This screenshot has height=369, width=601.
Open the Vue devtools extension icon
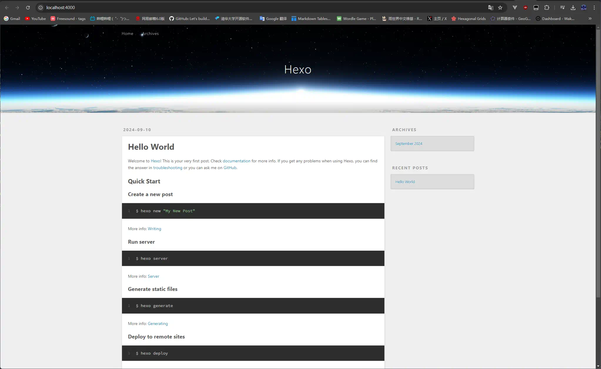[515, 8]
